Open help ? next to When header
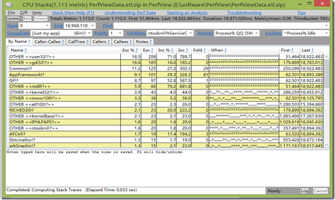Image resolution: width=335 pixels, height=200 pixels. (x=226, y=50)
